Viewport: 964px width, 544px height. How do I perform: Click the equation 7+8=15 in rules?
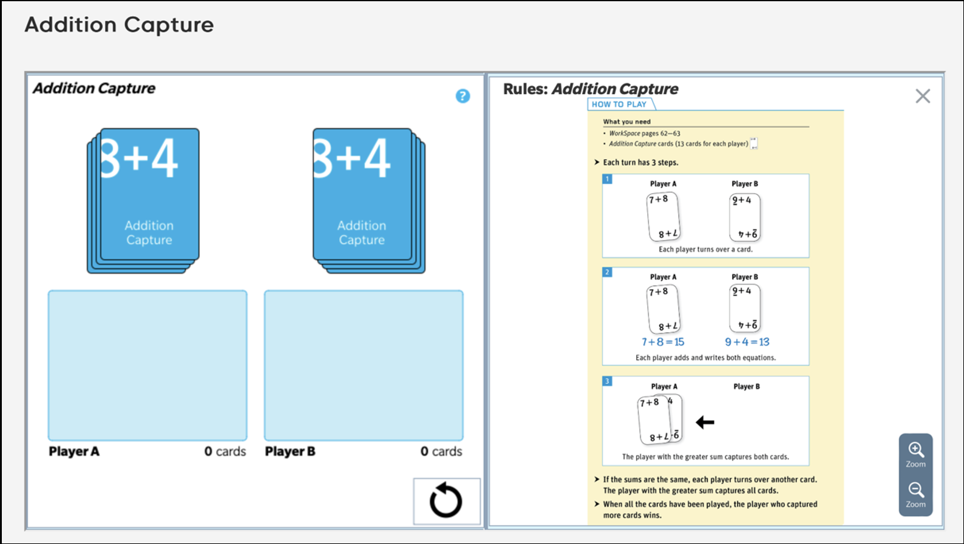click(663, 342)
